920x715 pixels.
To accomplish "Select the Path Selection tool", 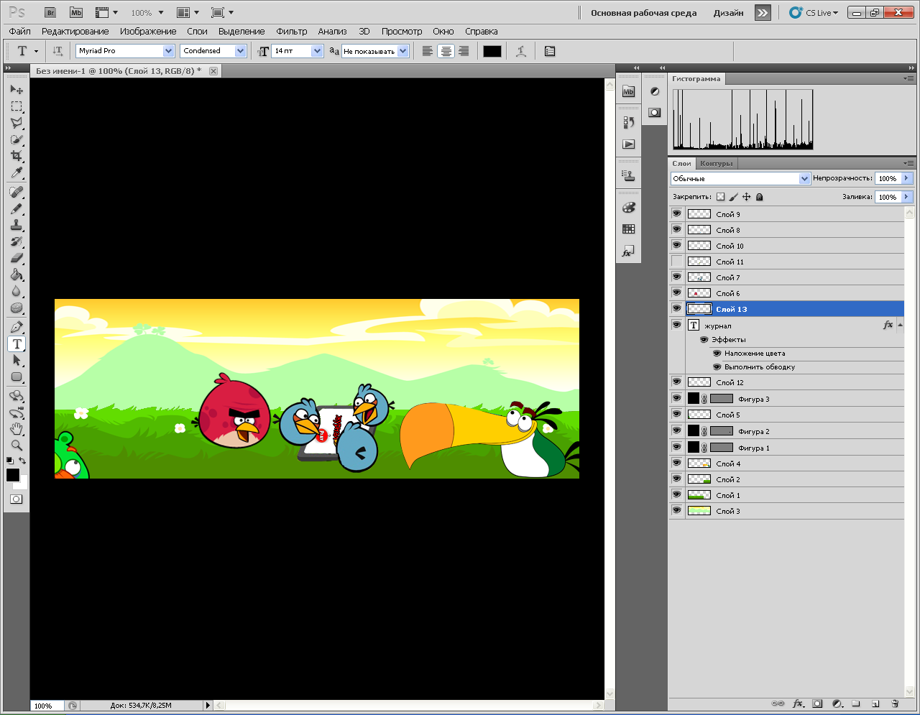I will [x=17, y=360].
